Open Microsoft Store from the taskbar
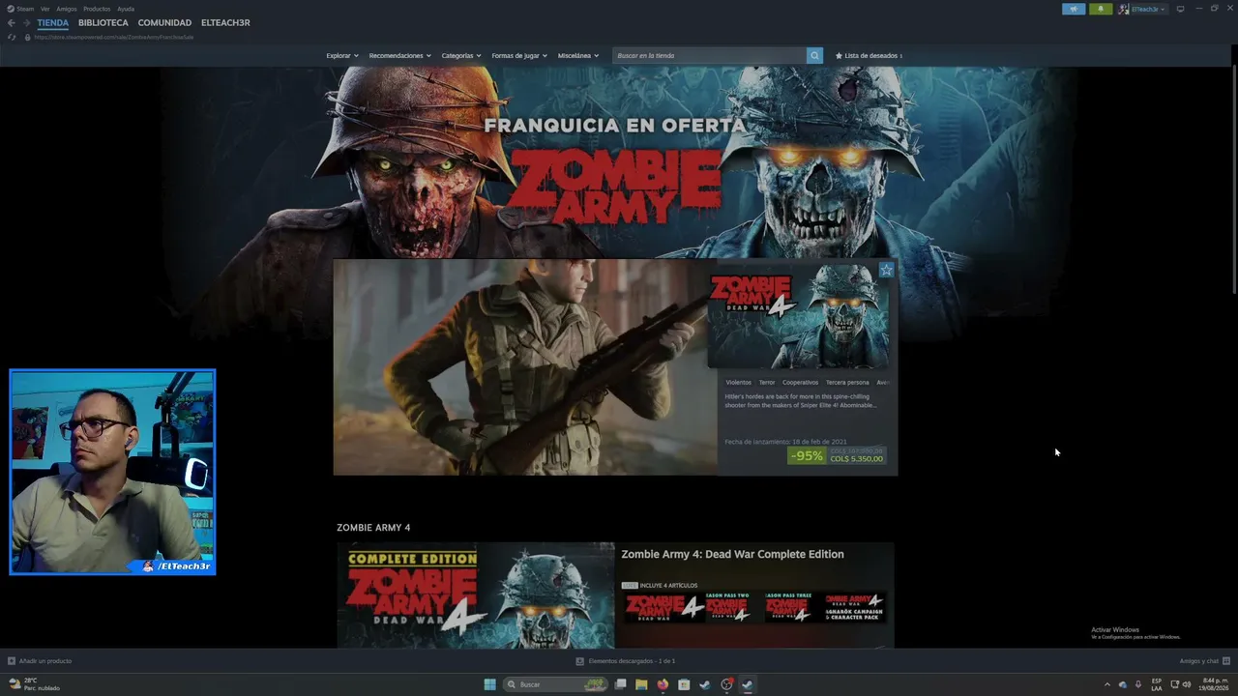This screenshot has width=1238, height=696. coord(684,684)
